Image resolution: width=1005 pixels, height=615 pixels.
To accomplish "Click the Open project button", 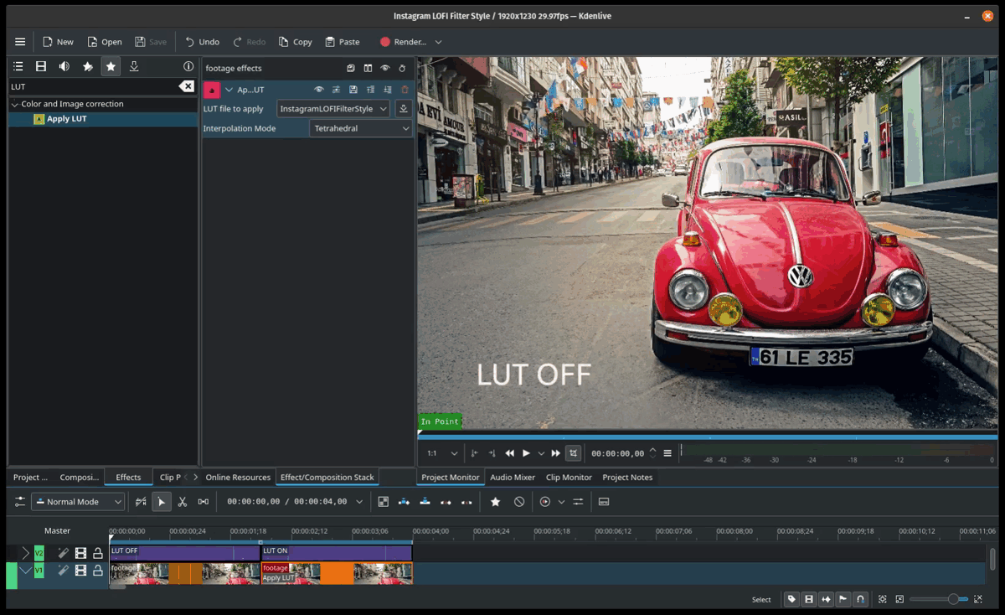I will pos(105,42).
